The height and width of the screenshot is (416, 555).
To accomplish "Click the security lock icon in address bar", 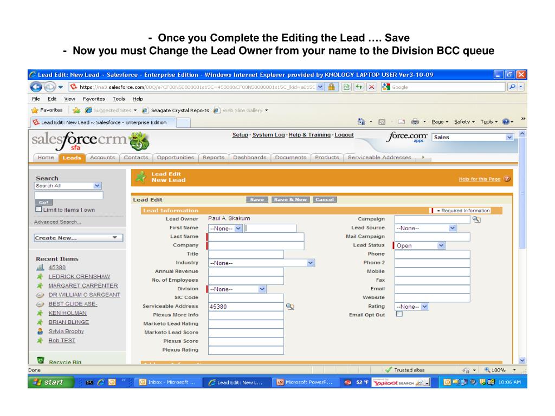I will (331, 87).
